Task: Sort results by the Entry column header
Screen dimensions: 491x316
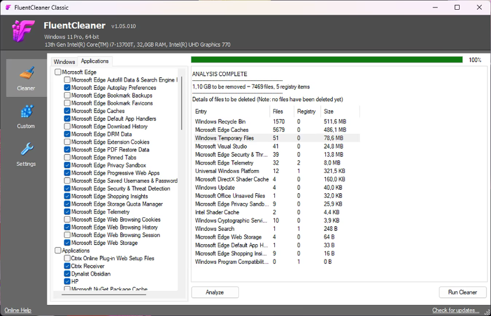Action: coord(232,112)
